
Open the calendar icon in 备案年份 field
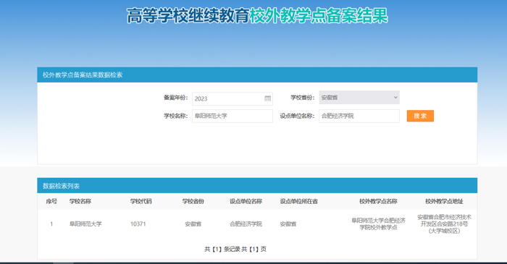(x=268, y=98)
